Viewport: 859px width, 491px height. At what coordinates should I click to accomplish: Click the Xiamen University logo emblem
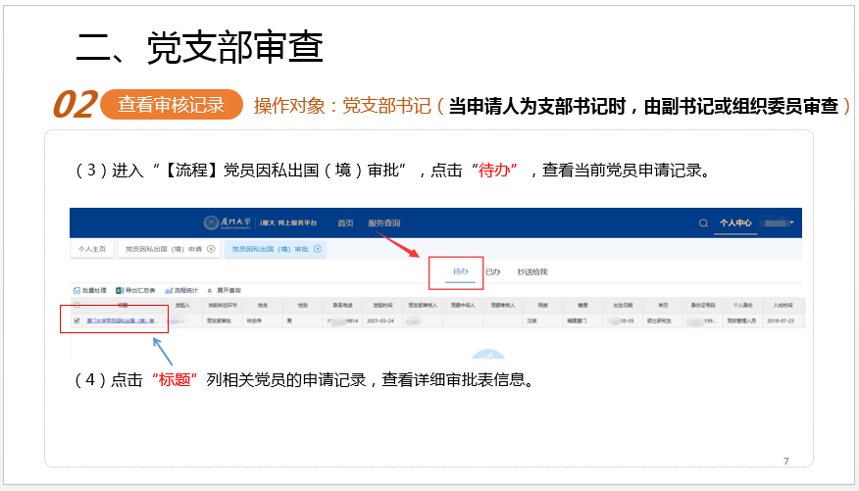211,222
